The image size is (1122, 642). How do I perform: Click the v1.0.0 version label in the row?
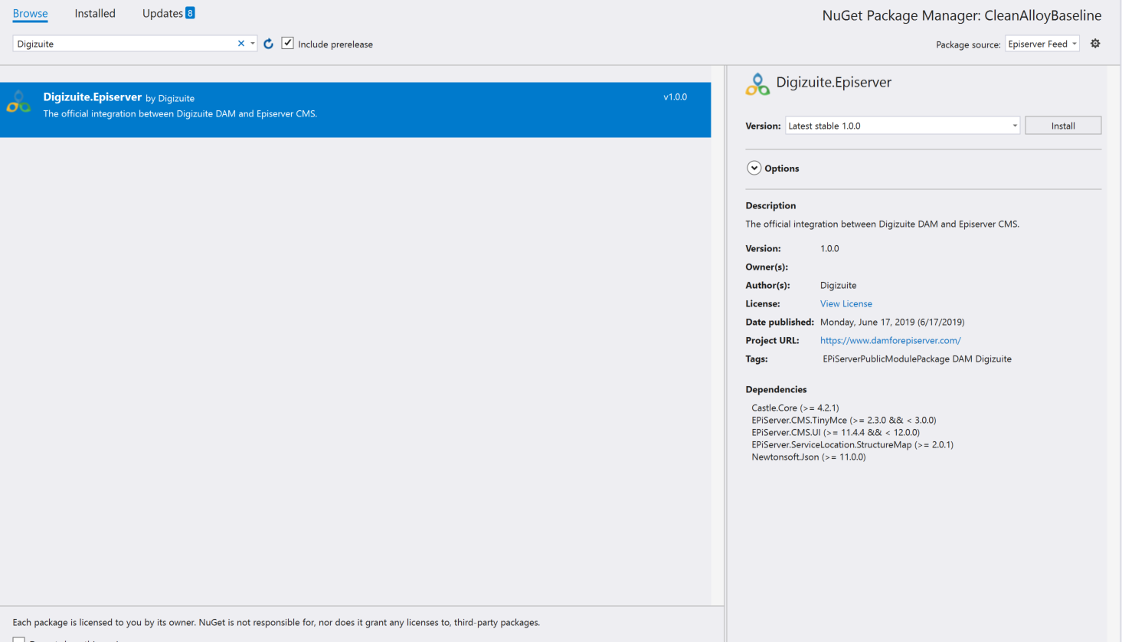point(675,97)
